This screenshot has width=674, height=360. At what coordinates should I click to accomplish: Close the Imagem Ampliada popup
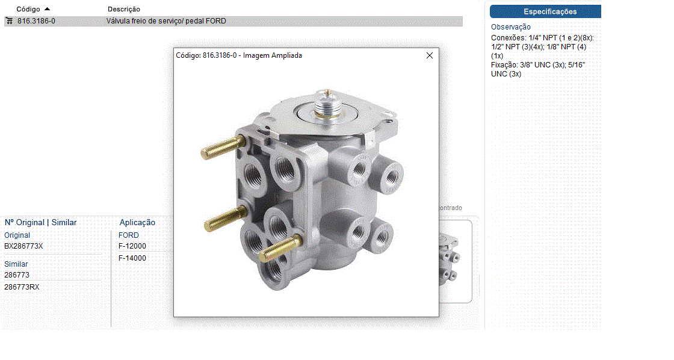point(430,55)
